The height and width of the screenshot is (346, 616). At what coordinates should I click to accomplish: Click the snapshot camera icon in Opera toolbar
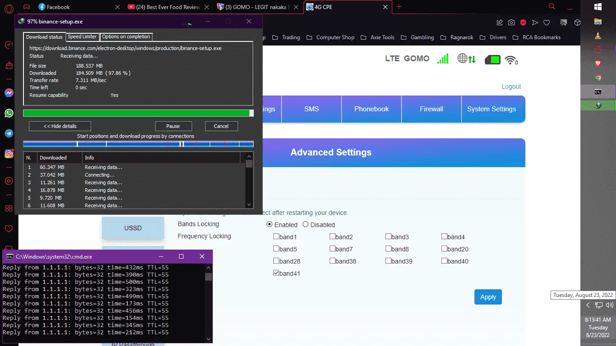(x=511, y=23)
